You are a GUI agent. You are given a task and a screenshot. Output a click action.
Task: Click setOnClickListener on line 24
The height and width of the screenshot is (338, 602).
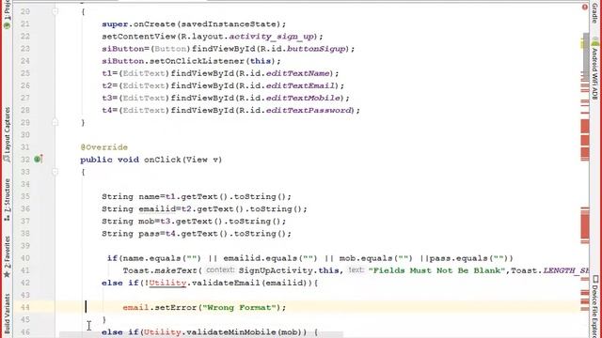197,61
